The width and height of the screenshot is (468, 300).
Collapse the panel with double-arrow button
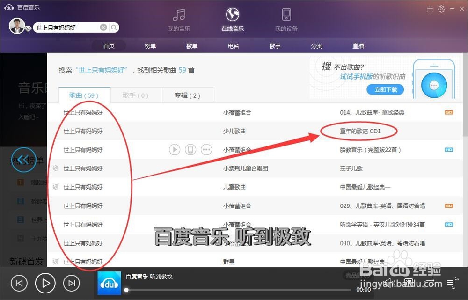(x=23, y=160)
